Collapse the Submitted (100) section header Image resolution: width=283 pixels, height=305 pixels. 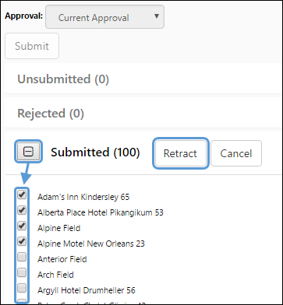coord(95,152)
